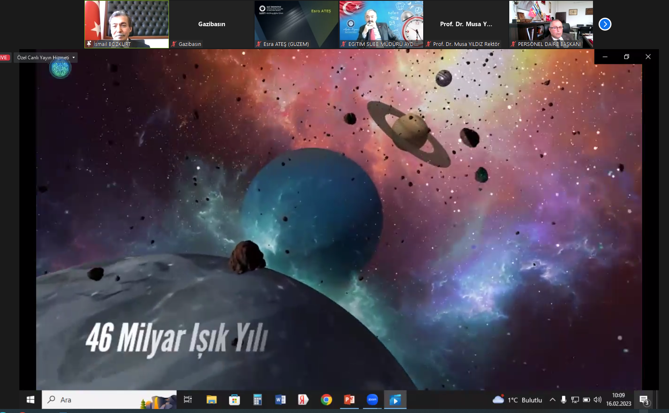Open Microsoft Word from taskbar

[x=280, y=400]
